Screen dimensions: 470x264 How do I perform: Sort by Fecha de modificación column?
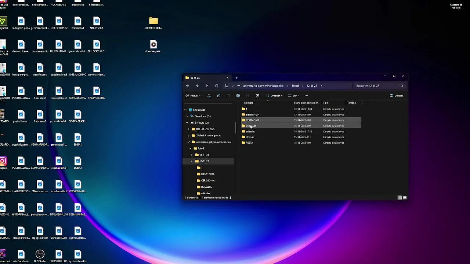tap(306, 103)
